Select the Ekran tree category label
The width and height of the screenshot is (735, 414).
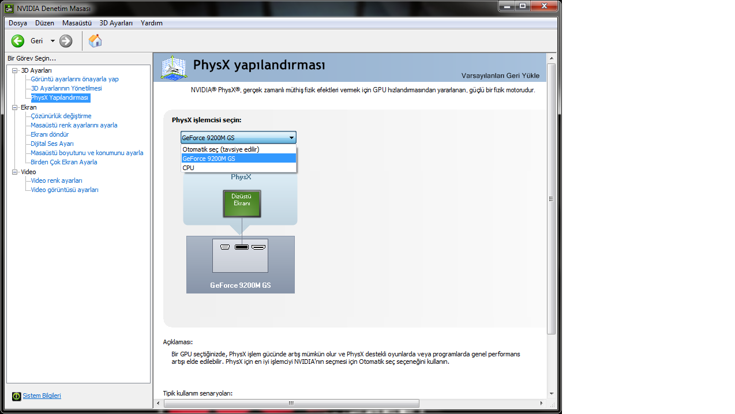(x=29, y=107)
